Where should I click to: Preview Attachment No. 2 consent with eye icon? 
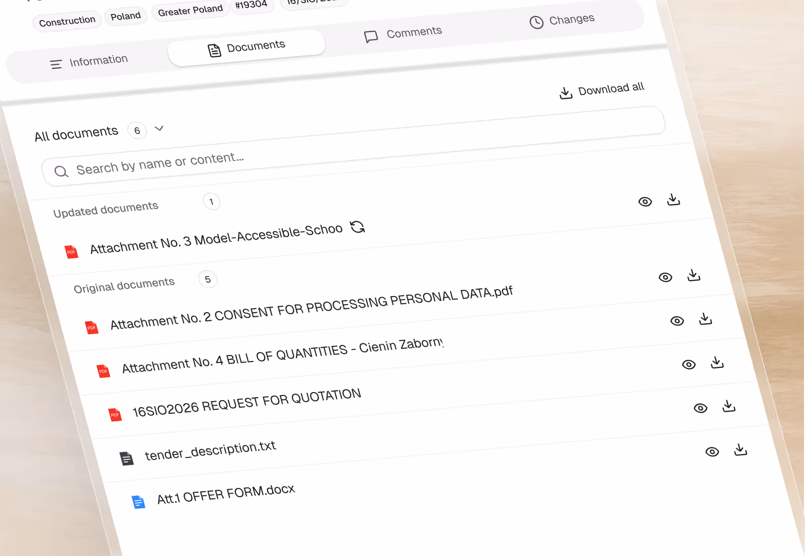coord(665,277)
